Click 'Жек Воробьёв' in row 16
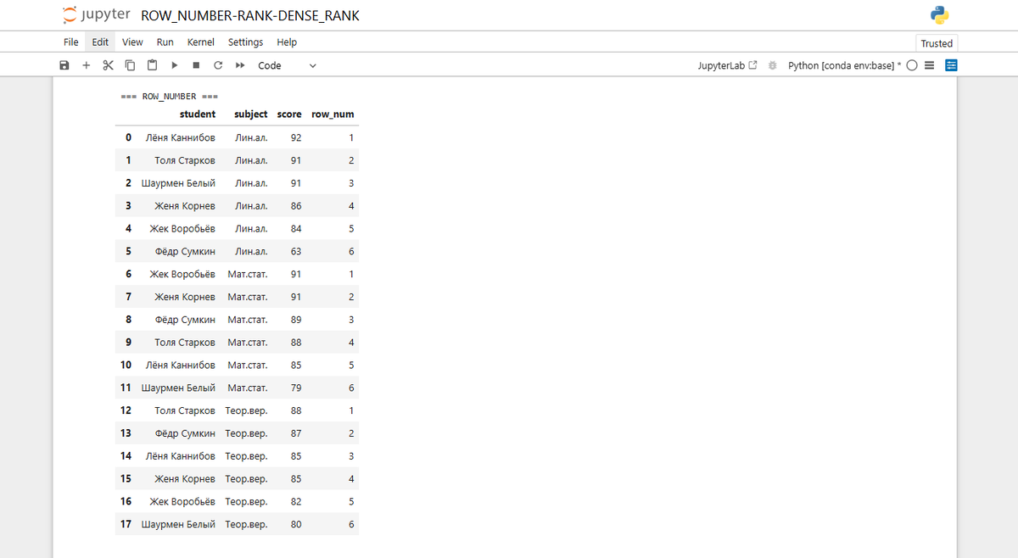The image size is (1018, 558). coord(182,502)
